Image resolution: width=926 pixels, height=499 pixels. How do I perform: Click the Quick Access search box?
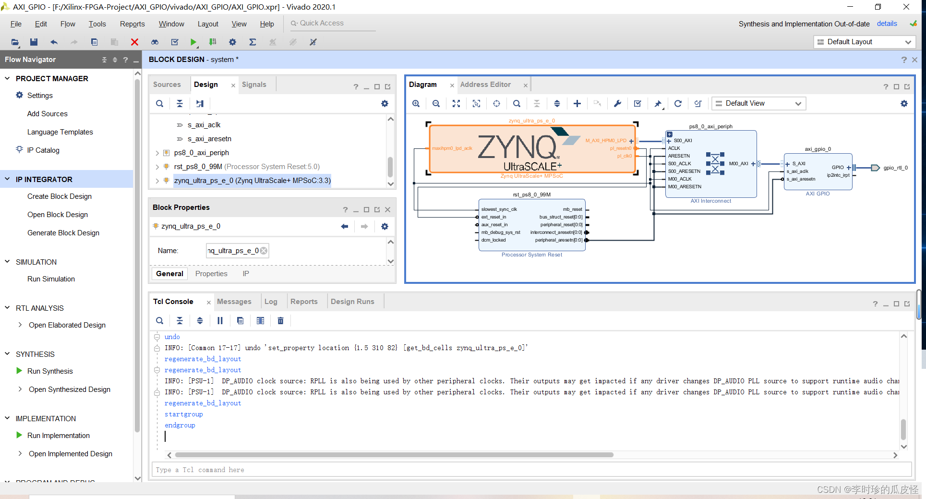click(x=332, y=23)
